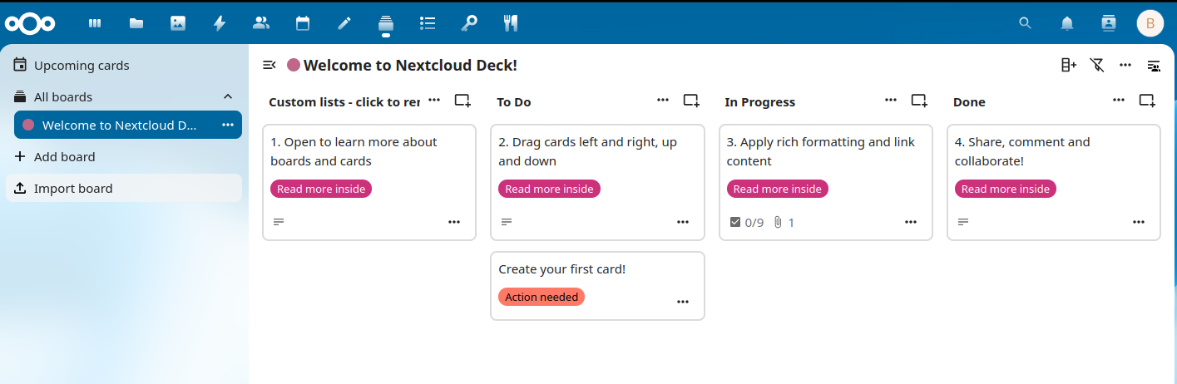Click Import board

124,188
